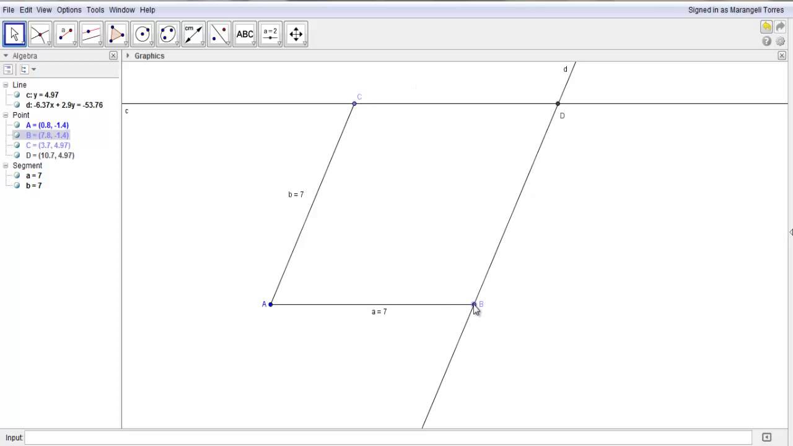The width and height of the screenshot is (793, 446).
Task: Close the Graphics view panel
Action: point(782,56)
